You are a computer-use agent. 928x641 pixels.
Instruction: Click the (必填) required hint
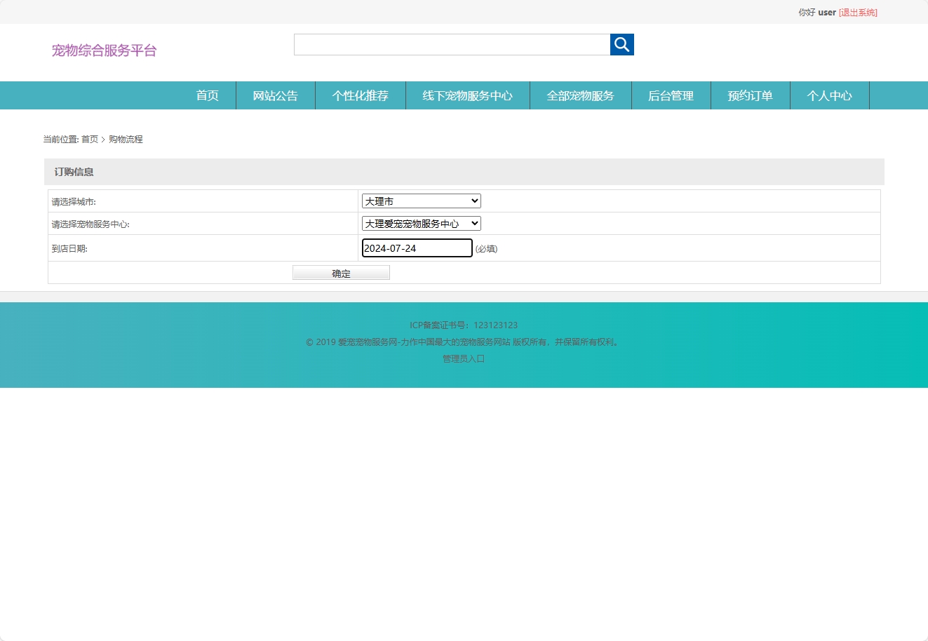pyautogui.click(x=487, y=249)
